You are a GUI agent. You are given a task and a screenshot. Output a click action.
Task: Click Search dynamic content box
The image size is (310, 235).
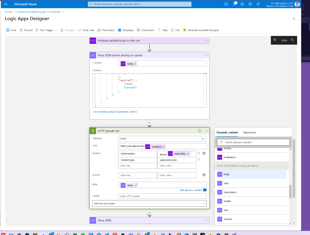[253, 142]
